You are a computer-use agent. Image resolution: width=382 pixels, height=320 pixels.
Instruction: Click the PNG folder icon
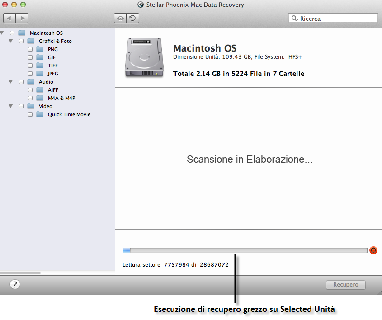tap(40, 49)
